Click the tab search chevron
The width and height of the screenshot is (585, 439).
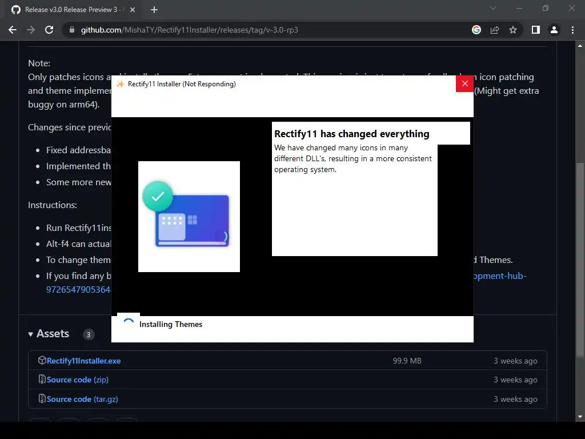pyautogui.click(x=493, y=8)
